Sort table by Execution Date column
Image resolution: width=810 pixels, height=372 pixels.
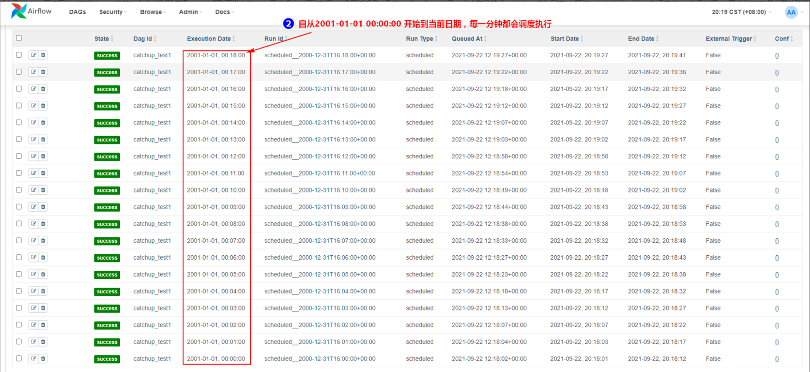point(211,38)
